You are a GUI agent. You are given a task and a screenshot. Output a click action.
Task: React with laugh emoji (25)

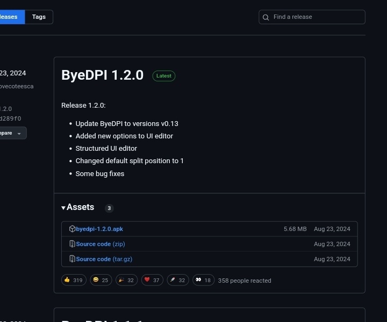point(101,280)
